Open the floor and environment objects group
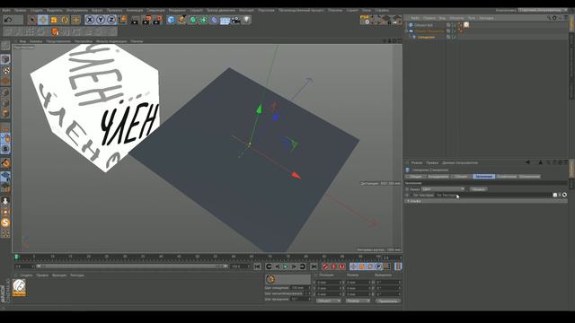Viewport: 575px width, 323px height. click(225, 20)
